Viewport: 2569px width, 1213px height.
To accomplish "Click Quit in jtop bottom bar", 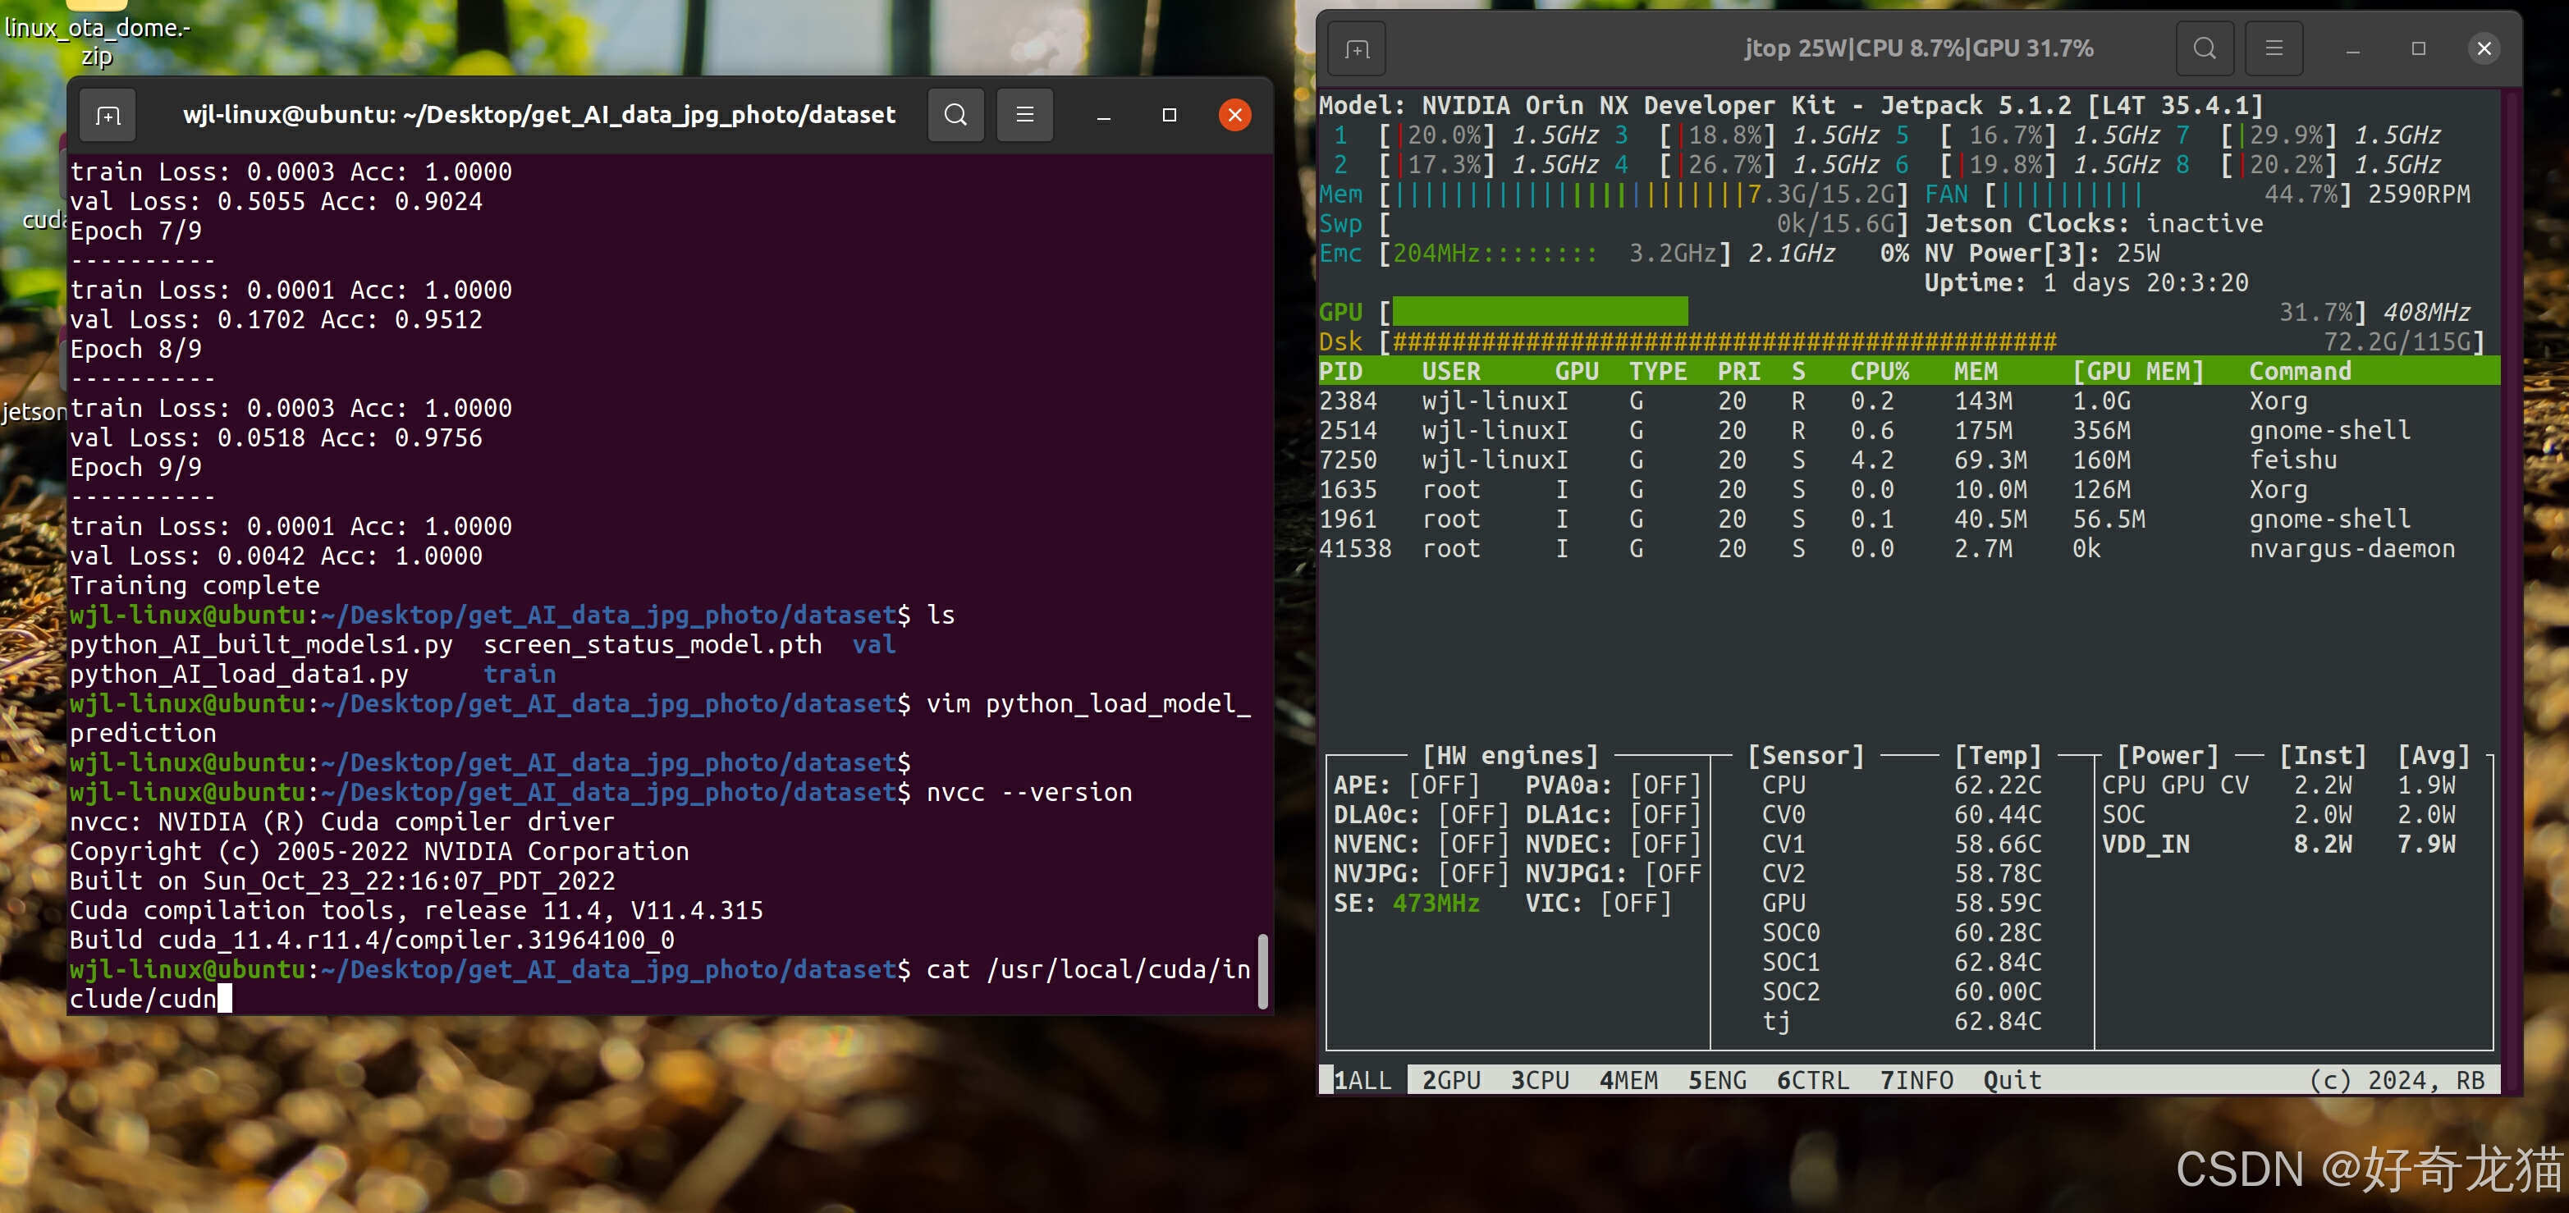I will click(2013, 1080).
